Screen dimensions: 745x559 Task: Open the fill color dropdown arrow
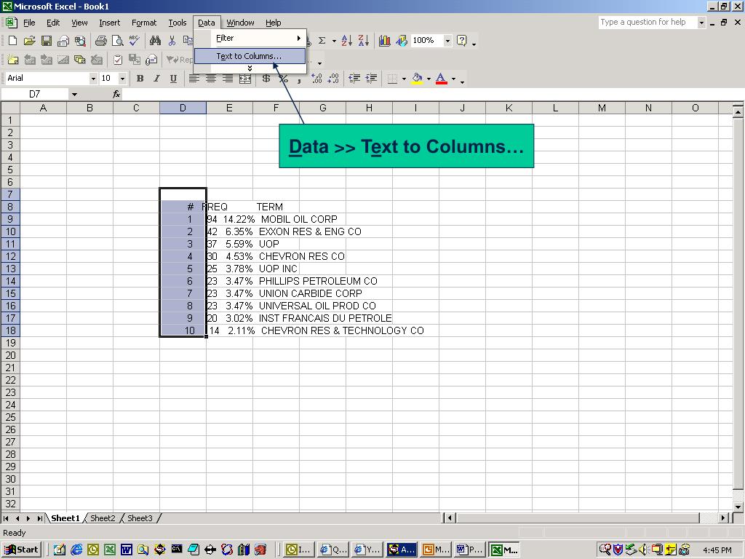click(429, 79)
